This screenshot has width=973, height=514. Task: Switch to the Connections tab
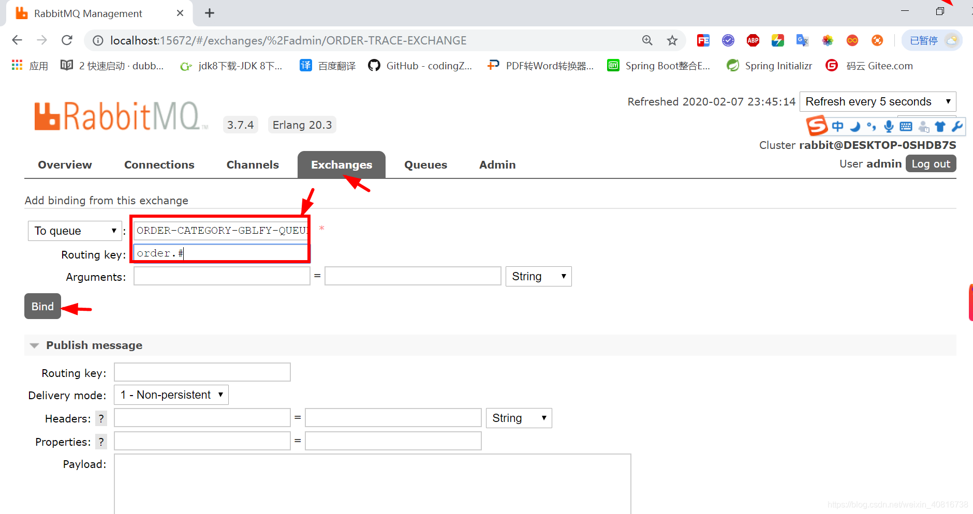(x=159, y=164)
